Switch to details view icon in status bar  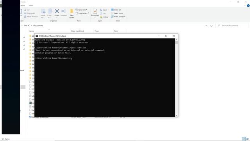(244, 139)
